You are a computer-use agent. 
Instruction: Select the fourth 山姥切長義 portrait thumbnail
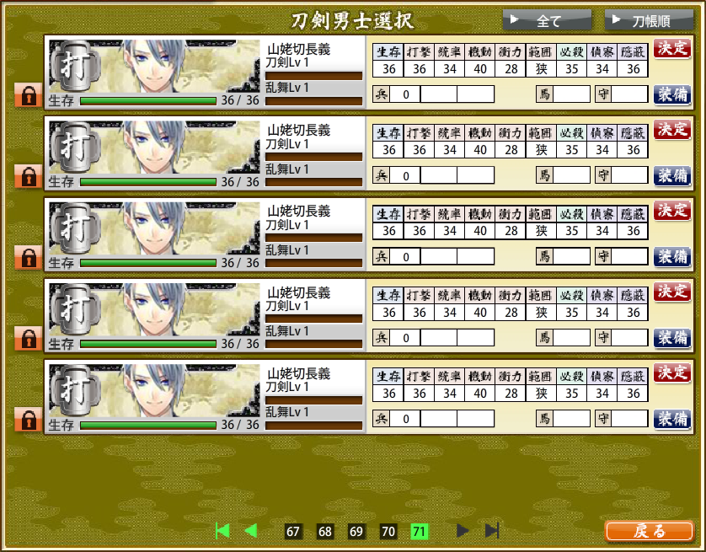(154, 309)
